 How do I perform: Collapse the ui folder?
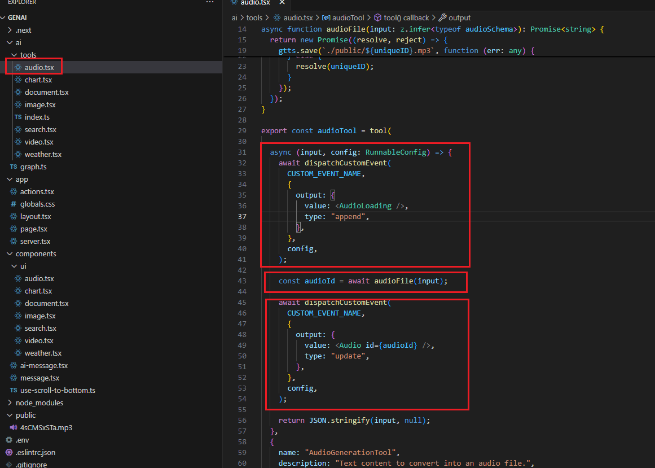coord(14,266)
